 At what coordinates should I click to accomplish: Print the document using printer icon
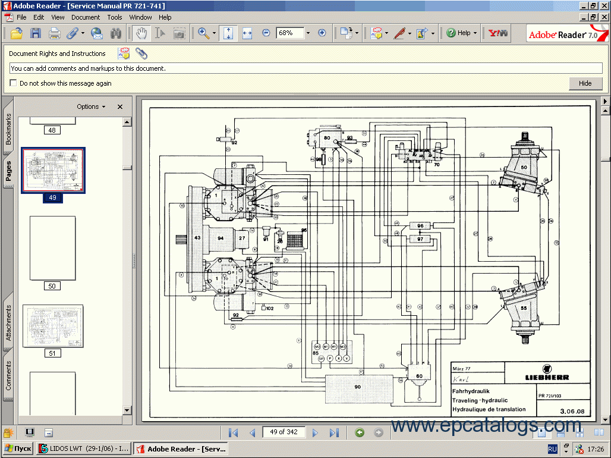(x=54, y=33)
